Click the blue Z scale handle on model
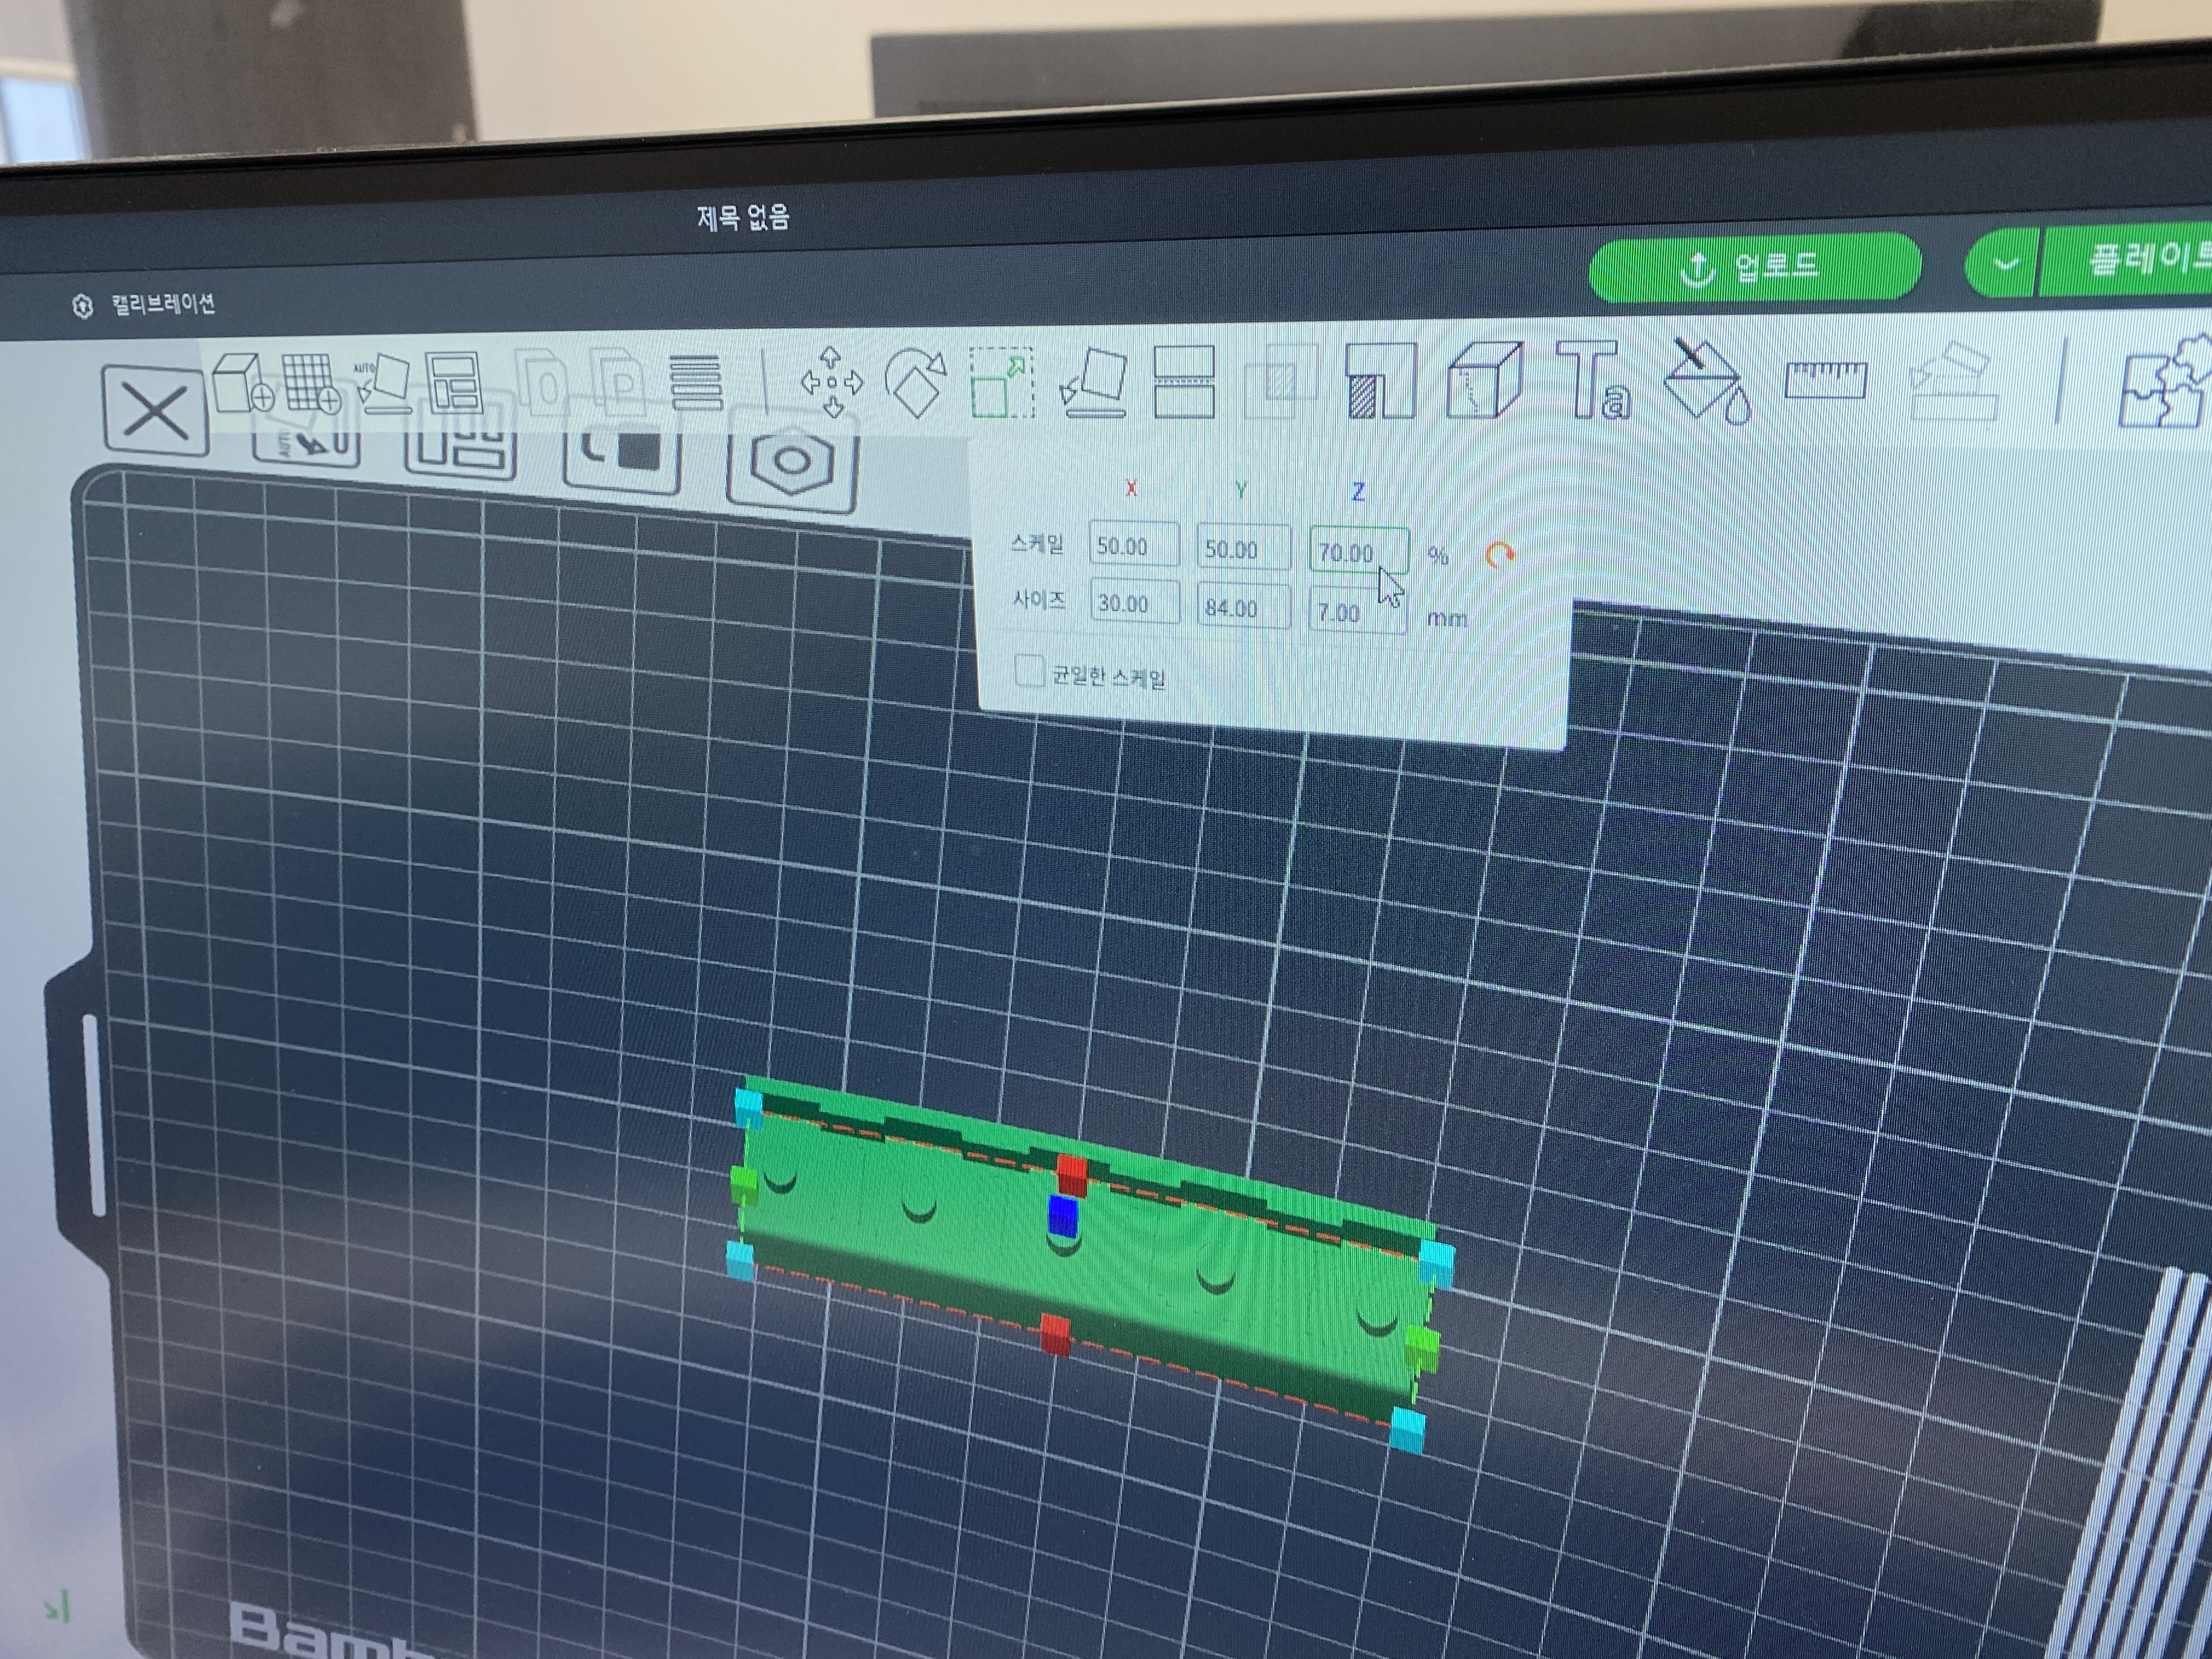This screenshot has height=1659, width=2212. tap(1062, 1216)
